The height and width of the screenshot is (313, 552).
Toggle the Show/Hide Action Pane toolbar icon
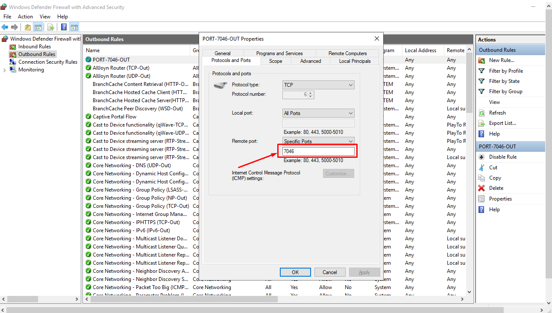[x=74, y=27]
